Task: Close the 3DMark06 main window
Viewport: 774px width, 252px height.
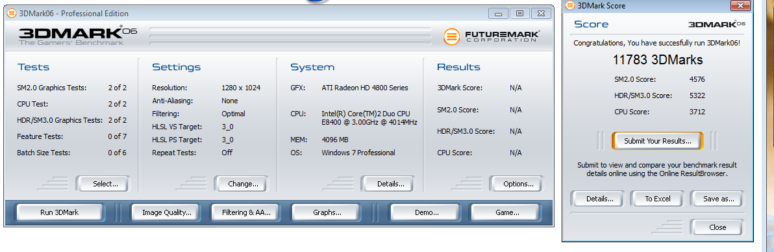Action: 542,14
